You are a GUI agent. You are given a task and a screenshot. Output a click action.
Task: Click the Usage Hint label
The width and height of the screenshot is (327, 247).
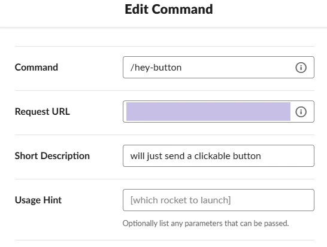pos(38,200)
